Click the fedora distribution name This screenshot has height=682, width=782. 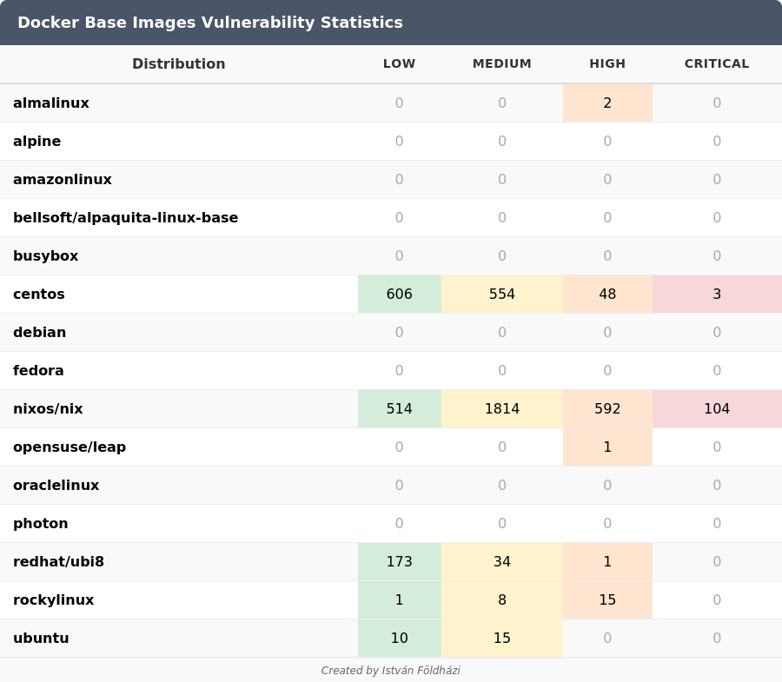pyautogui.click(x=38, y=370)
